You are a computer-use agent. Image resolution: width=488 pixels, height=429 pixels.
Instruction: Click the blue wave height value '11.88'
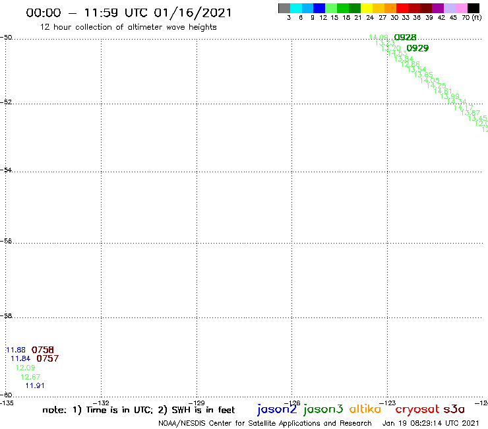[x=16, y=350]
